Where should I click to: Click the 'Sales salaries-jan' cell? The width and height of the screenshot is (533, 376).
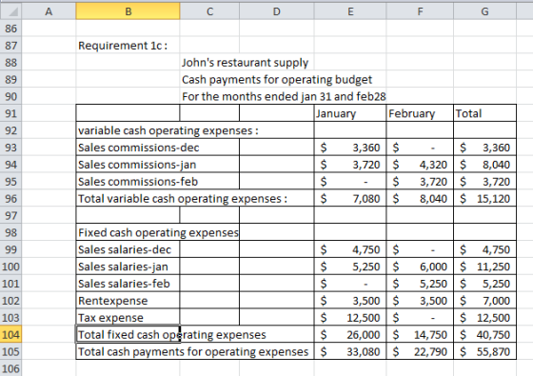128,267
